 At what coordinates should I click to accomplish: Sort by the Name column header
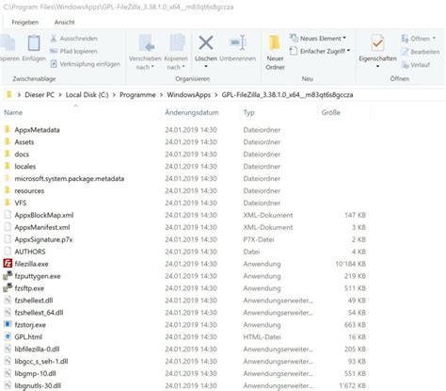[13, 112]
